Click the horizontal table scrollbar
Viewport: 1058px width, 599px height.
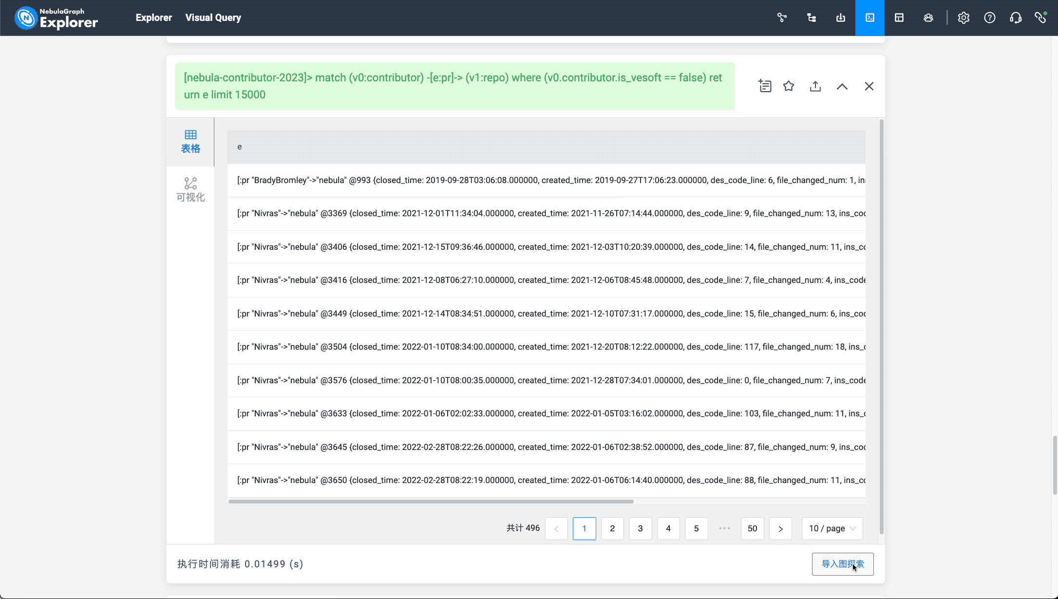click(x=431, y=501)
